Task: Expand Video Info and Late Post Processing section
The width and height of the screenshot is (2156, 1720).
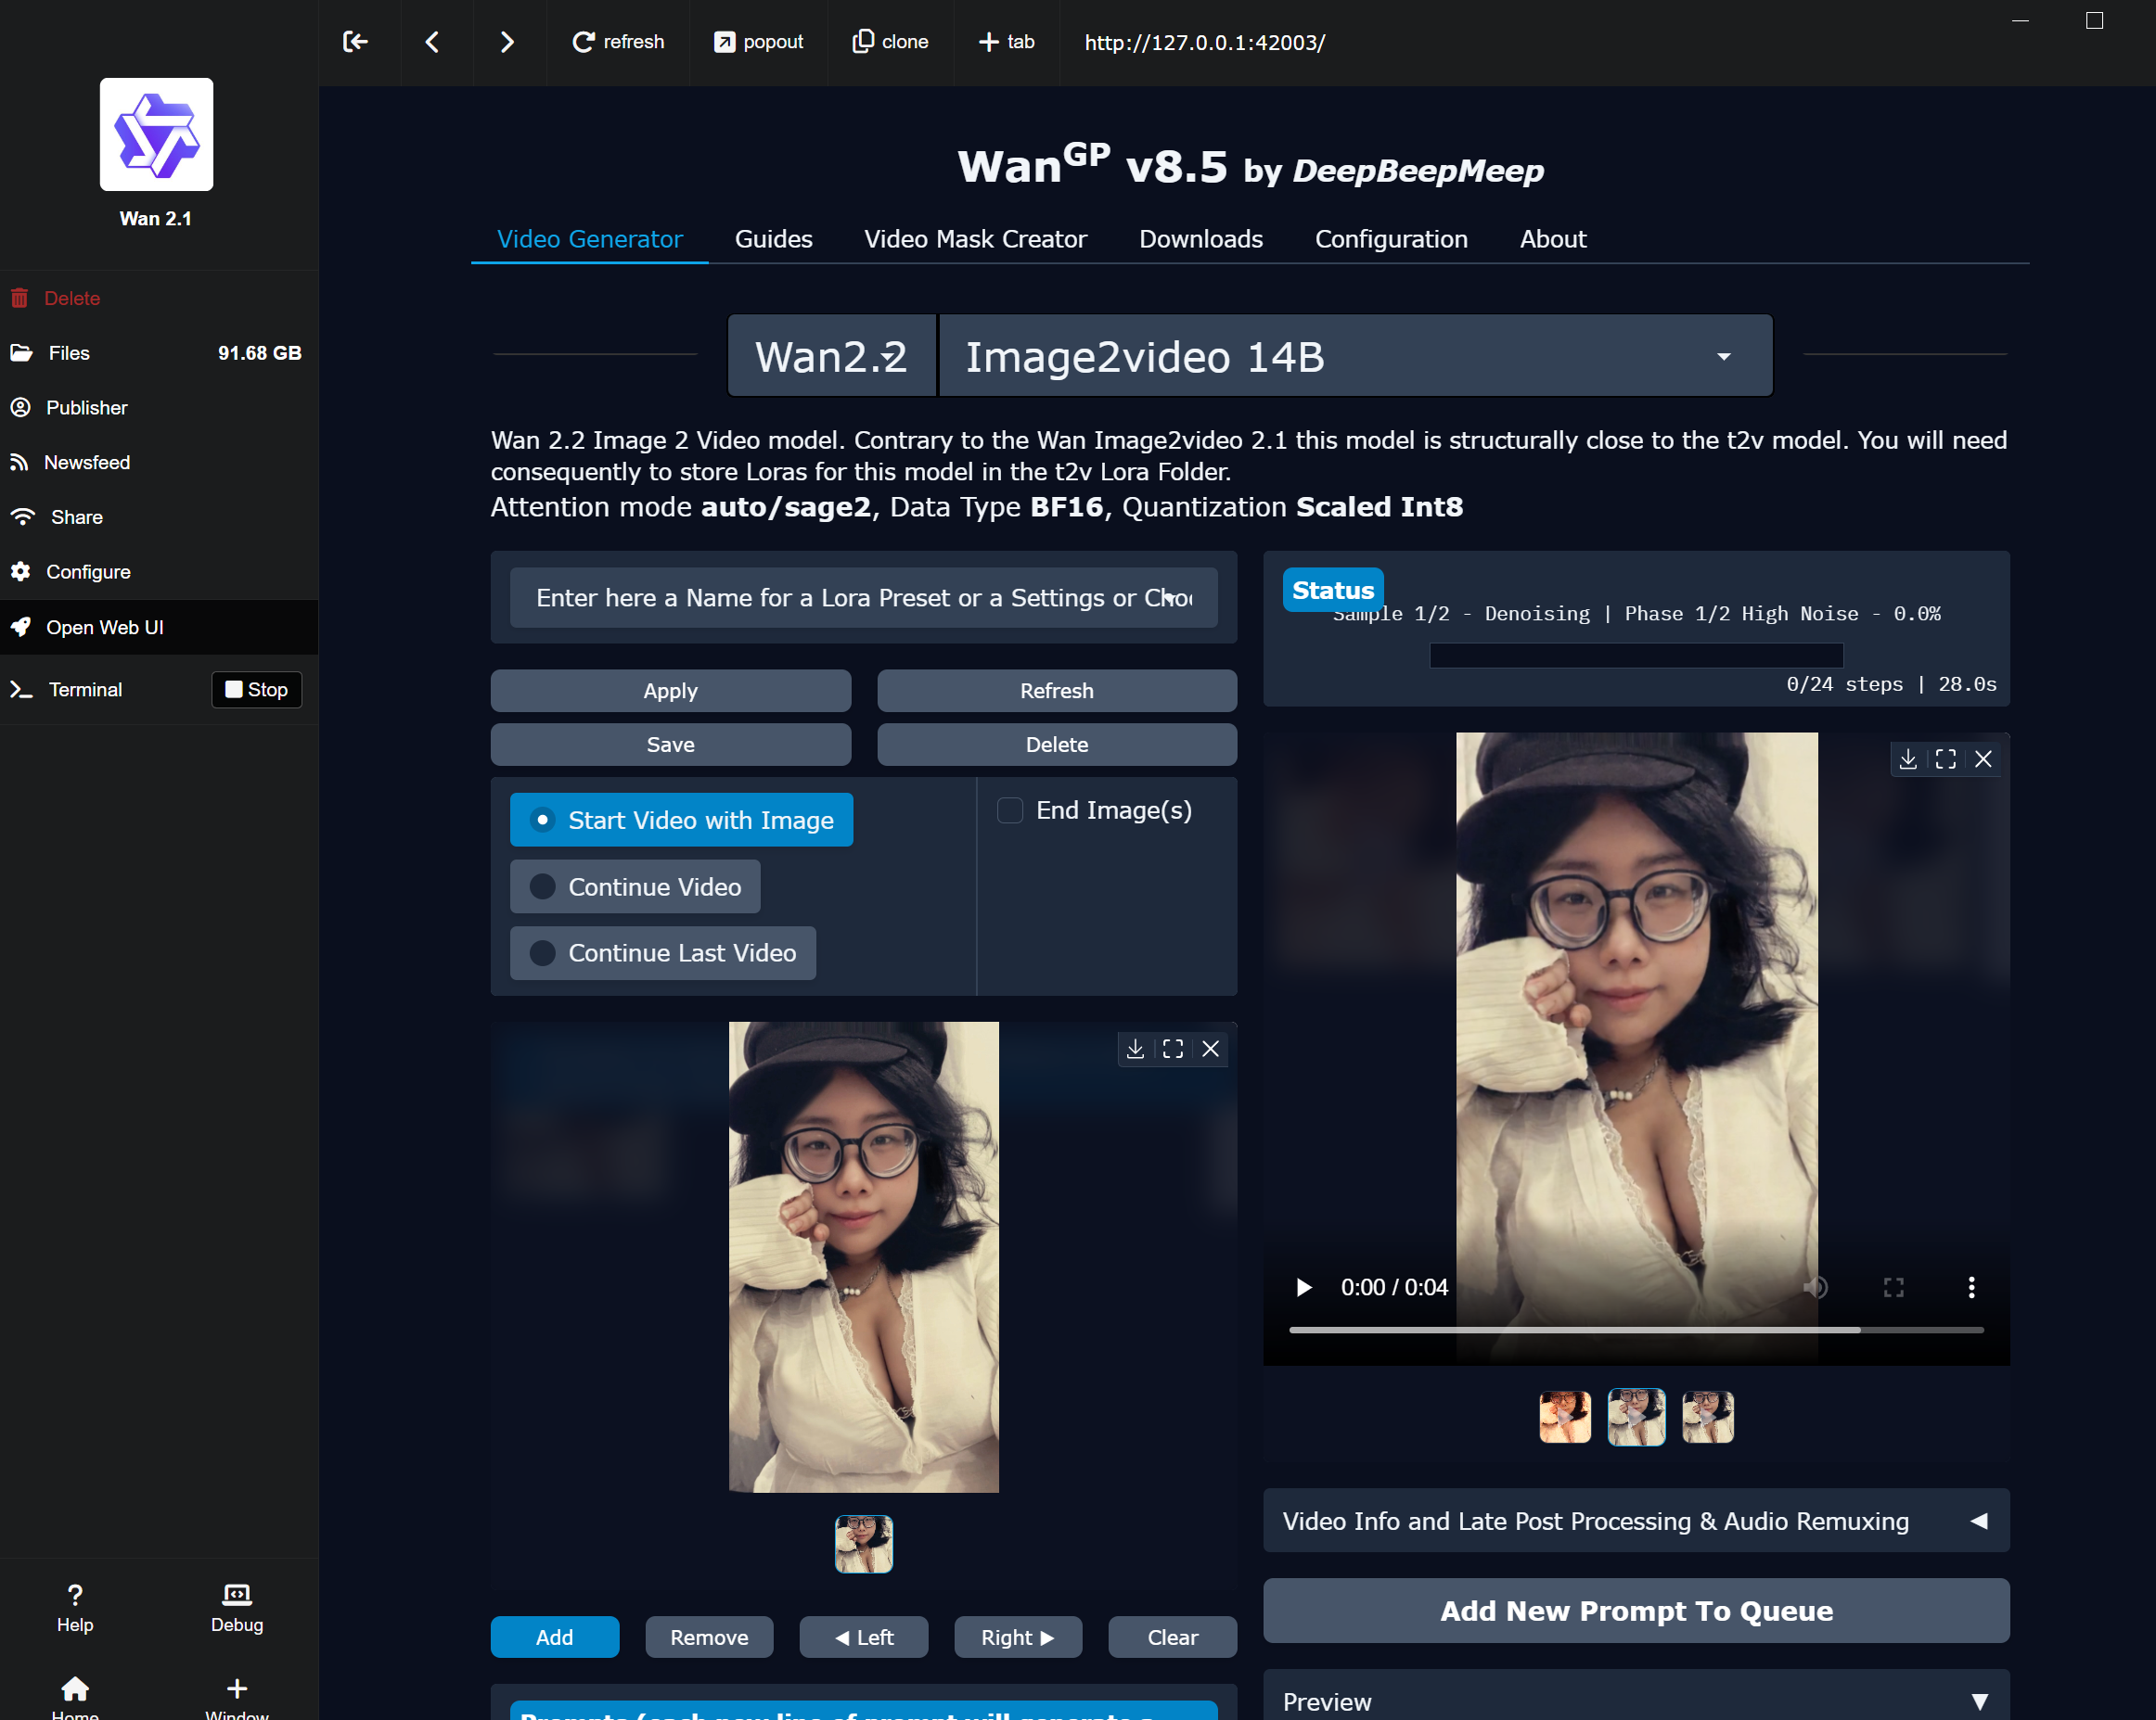Action: 1636,1522
